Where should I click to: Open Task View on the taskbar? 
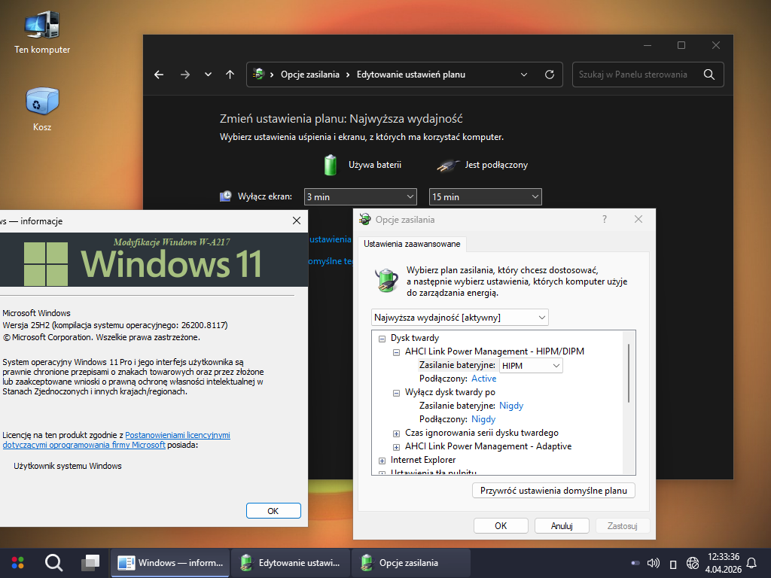tap(90, 562)
